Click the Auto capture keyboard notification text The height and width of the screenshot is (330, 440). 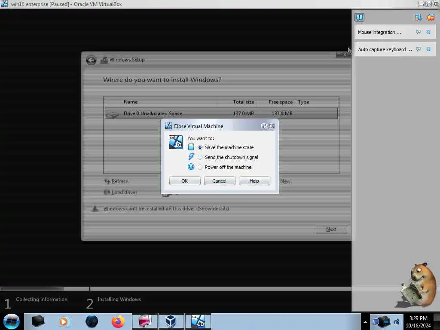(x=385, y=49)
